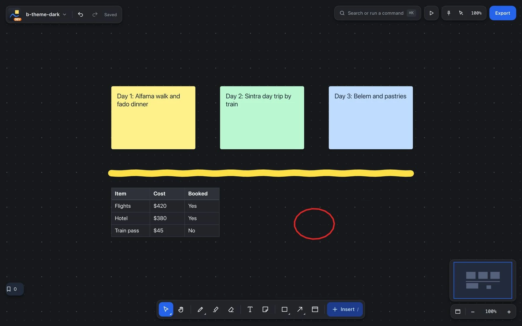Click the Export button
The width and height of the screenshot is (522, 326).
click(x=502, y=13)
